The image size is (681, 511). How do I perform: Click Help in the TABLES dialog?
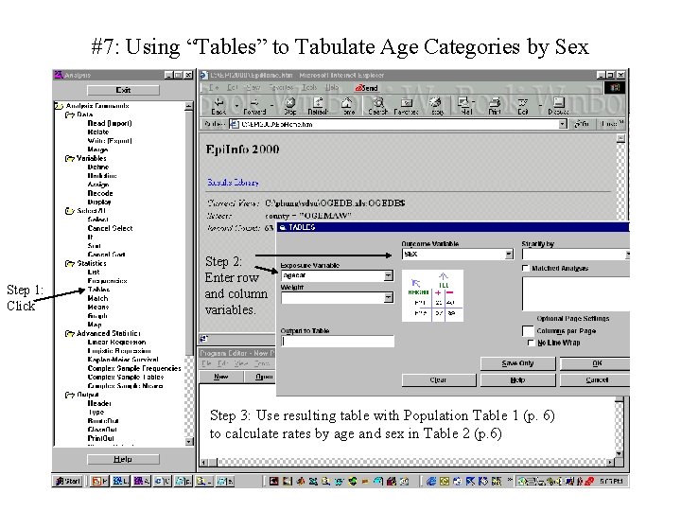point(517,379)
